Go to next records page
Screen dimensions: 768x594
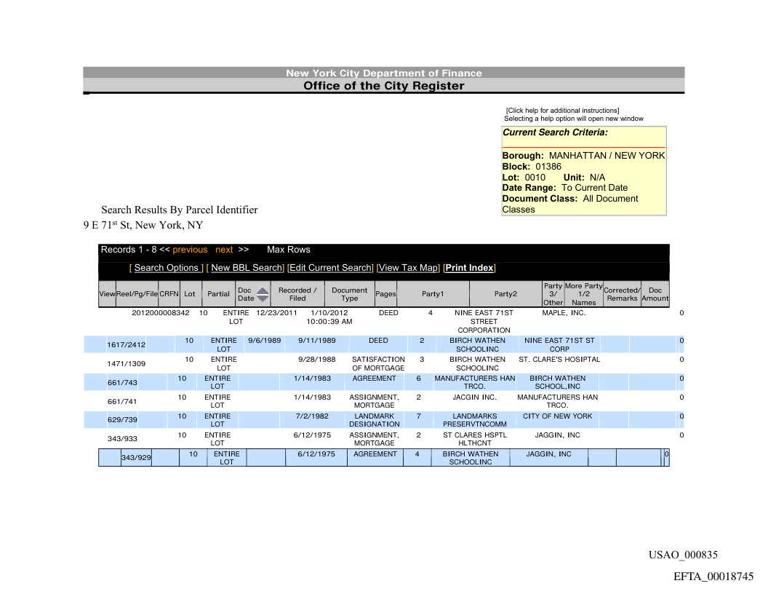tap(224, 250)
